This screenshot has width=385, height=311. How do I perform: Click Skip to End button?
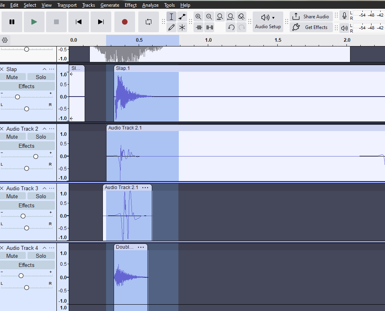pyautogui.click(x=101, y=22)
